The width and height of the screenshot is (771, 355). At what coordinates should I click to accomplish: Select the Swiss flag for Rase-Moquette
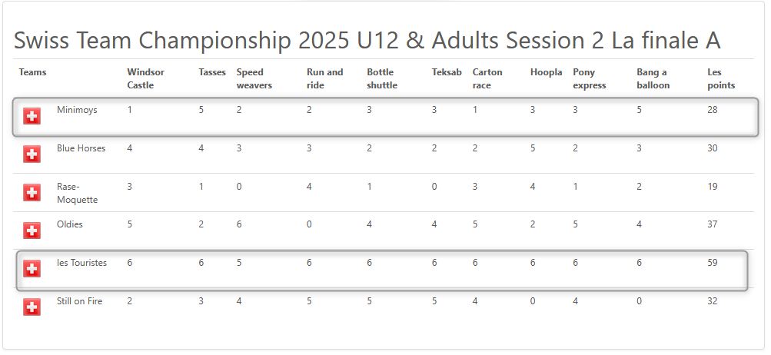[32, 193]
